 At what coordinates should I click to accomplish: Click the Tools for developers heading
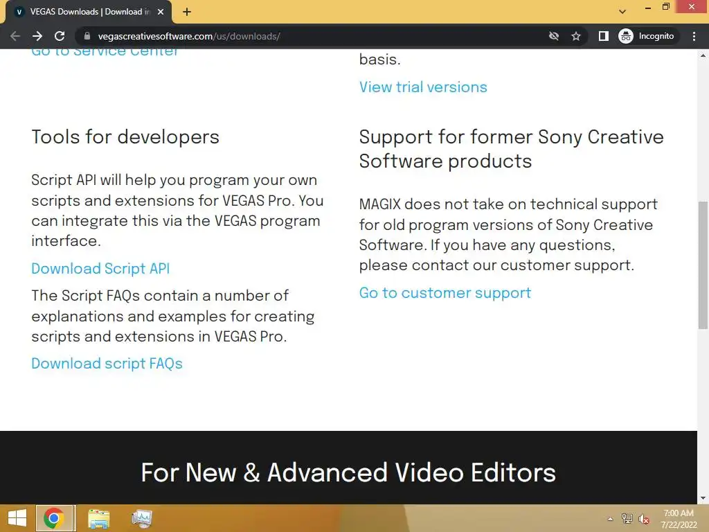(125, 136)
